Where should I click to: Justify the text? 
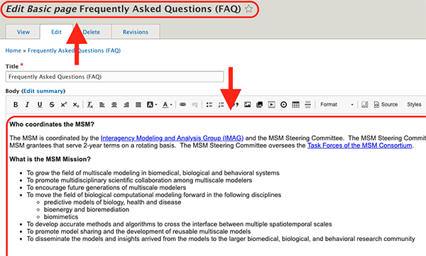[138, 104]
